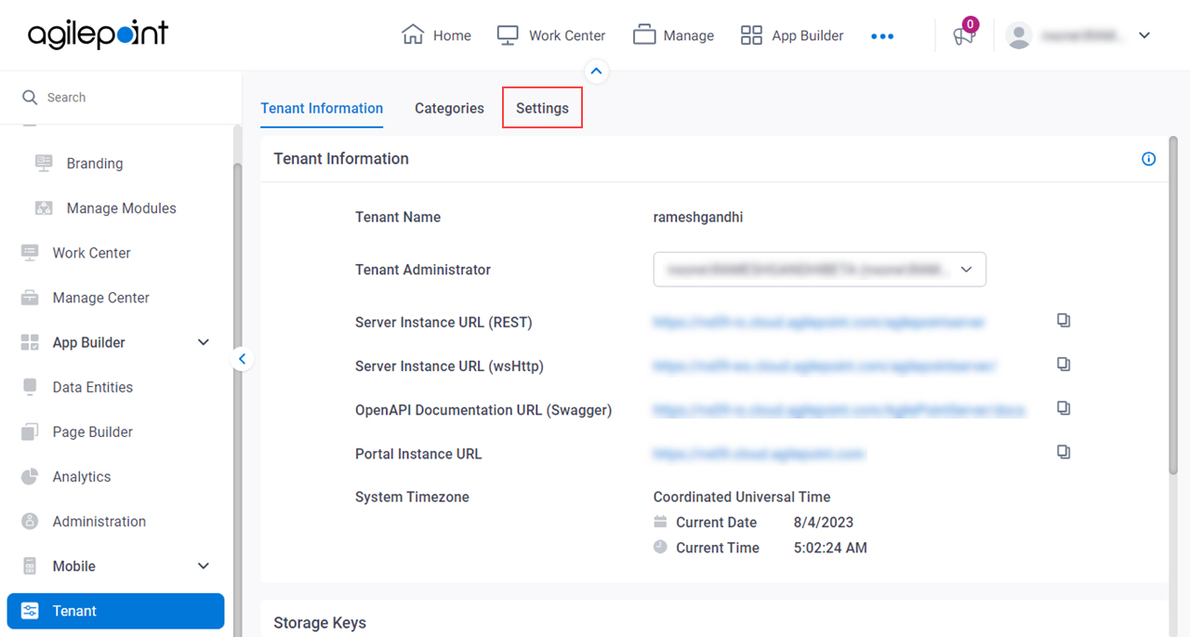
Task: Click the date value 8/4/2023
Action: click(824, 523)
